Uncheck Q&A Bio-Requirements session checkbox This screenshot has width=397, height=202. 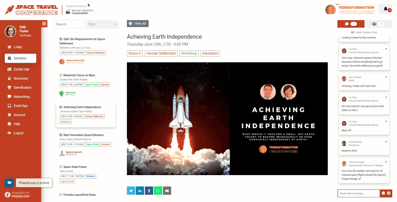pos(61,39)
